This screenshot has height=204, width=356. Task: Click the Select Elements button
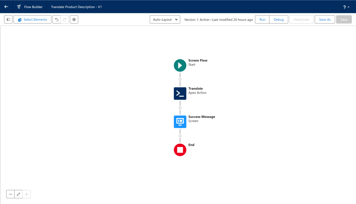point(32,20)
